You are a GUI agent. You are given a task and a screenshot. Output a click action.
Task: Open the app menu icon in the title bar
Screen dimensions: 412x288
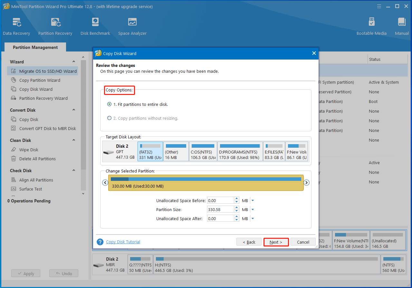pyautogui.click(x=379, y=6)
